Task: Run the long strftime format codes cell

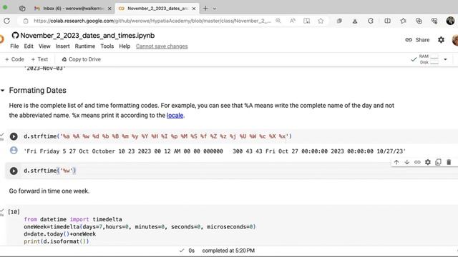Action: click(x=14, y=136)
